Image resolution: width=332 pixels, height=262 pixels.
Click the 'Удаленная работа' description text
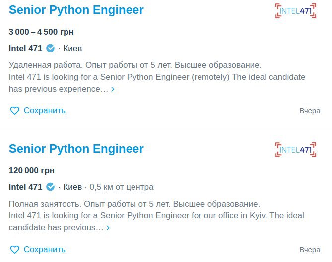[x=46, y=65]
